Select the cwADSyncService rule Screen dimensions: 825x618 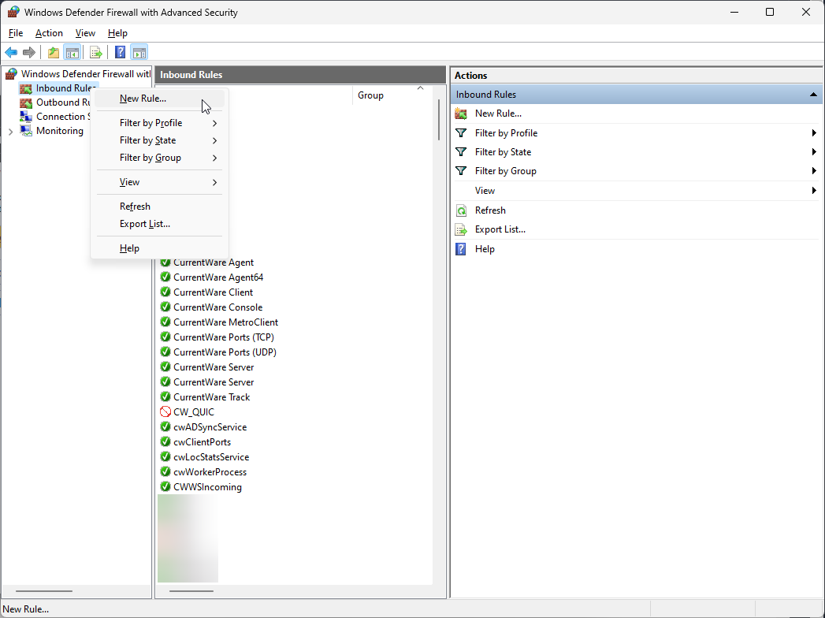tap(210, 427)
